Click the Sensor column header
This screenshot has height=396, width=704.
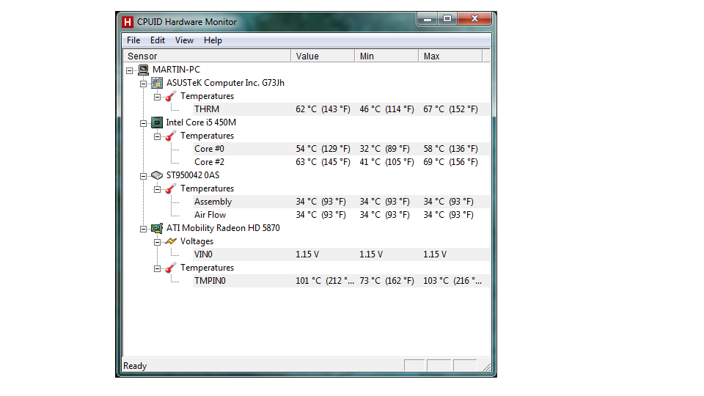tap(207, 56)
